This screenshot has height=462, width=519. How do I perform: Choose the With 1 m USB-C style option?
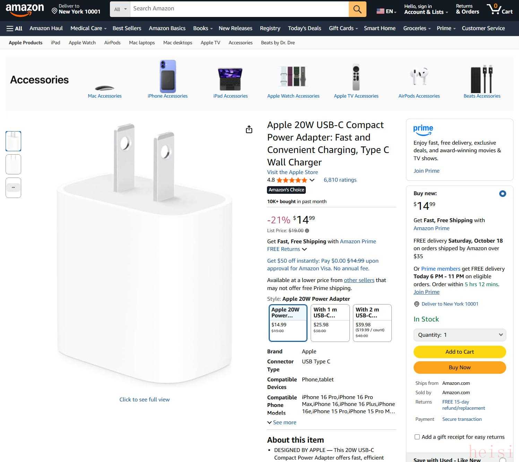click(x=330, y=323)
